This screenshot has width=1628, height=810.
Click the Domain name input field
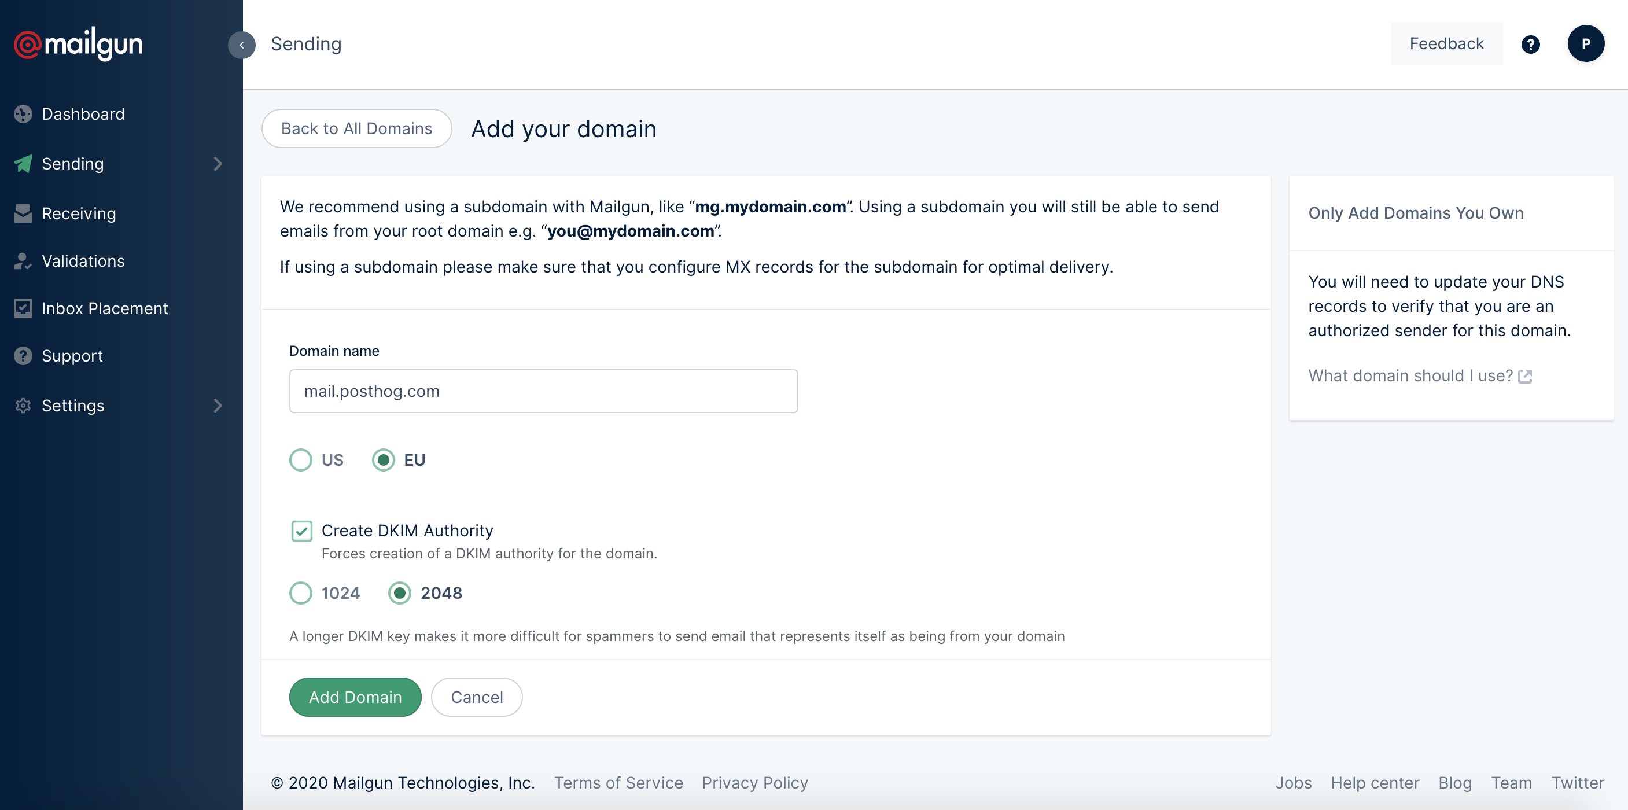[543, 391]
